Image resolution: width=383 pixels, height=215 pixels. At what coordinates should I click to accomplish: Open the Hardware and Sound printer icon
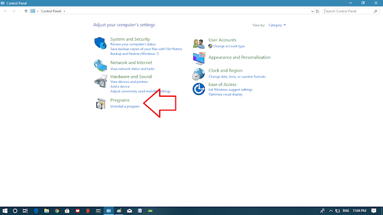click(x=101, y=81)
